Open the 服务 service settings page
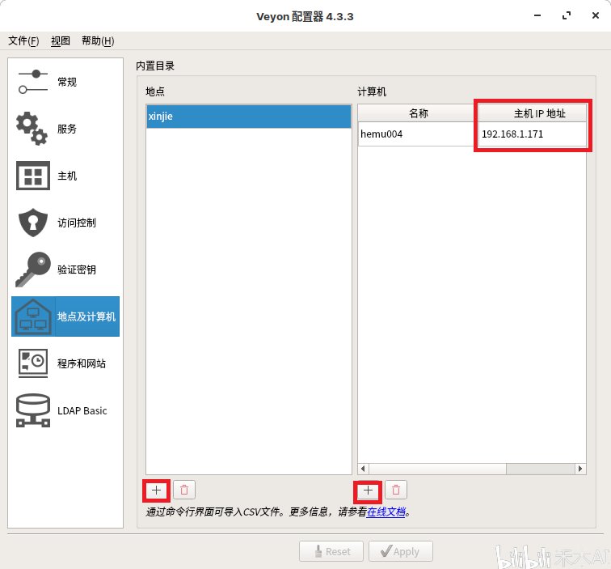This screenshot has height=569, width=611. point(65,129)
